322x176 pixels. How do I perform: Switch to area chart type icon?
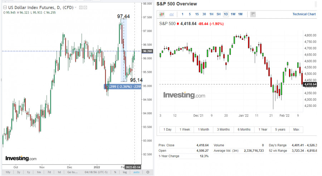pos(171,14)
